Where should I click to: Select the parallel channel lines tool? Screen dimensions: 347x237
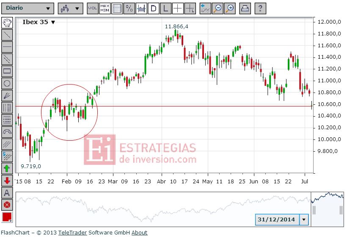click(x=7, y=59)
